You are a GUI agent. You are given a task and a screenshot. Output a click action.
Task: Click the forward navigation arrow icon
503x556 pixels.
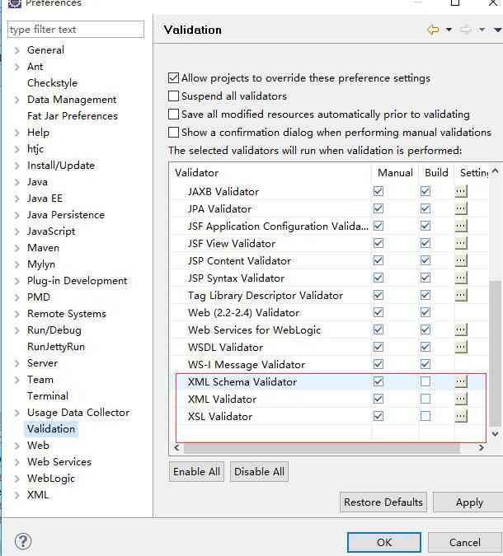[466, 30]
